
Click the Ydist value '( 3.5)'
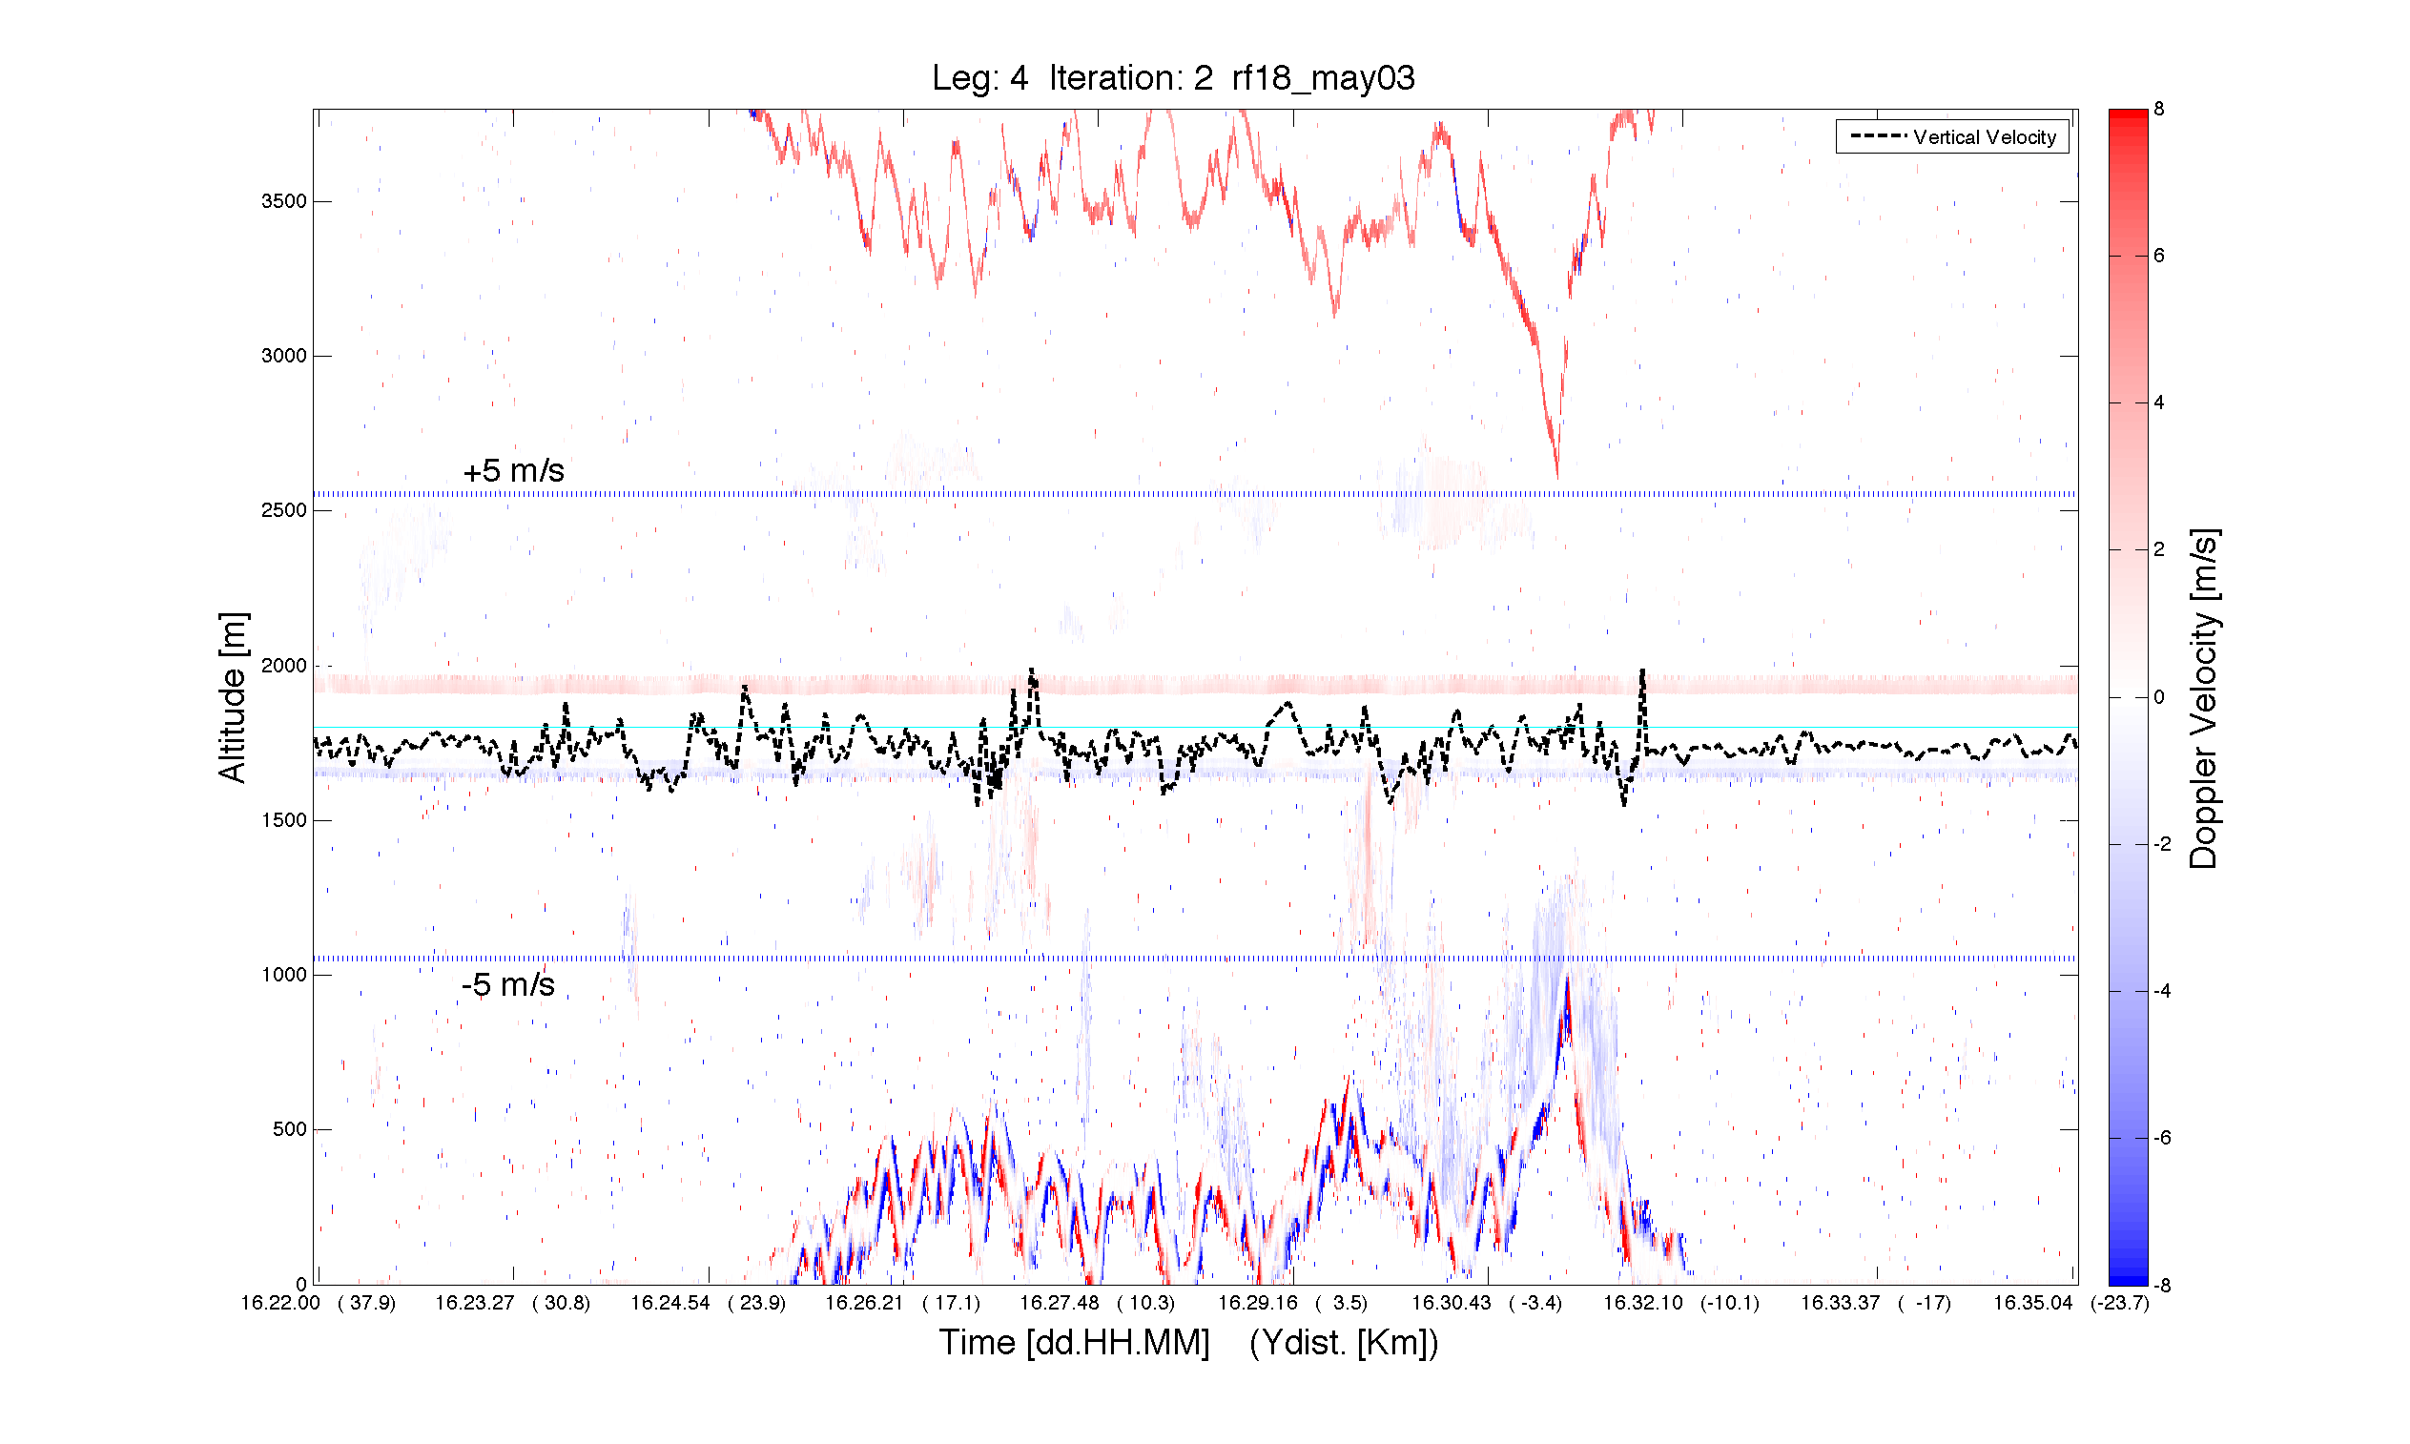tap(1342, 1303)
